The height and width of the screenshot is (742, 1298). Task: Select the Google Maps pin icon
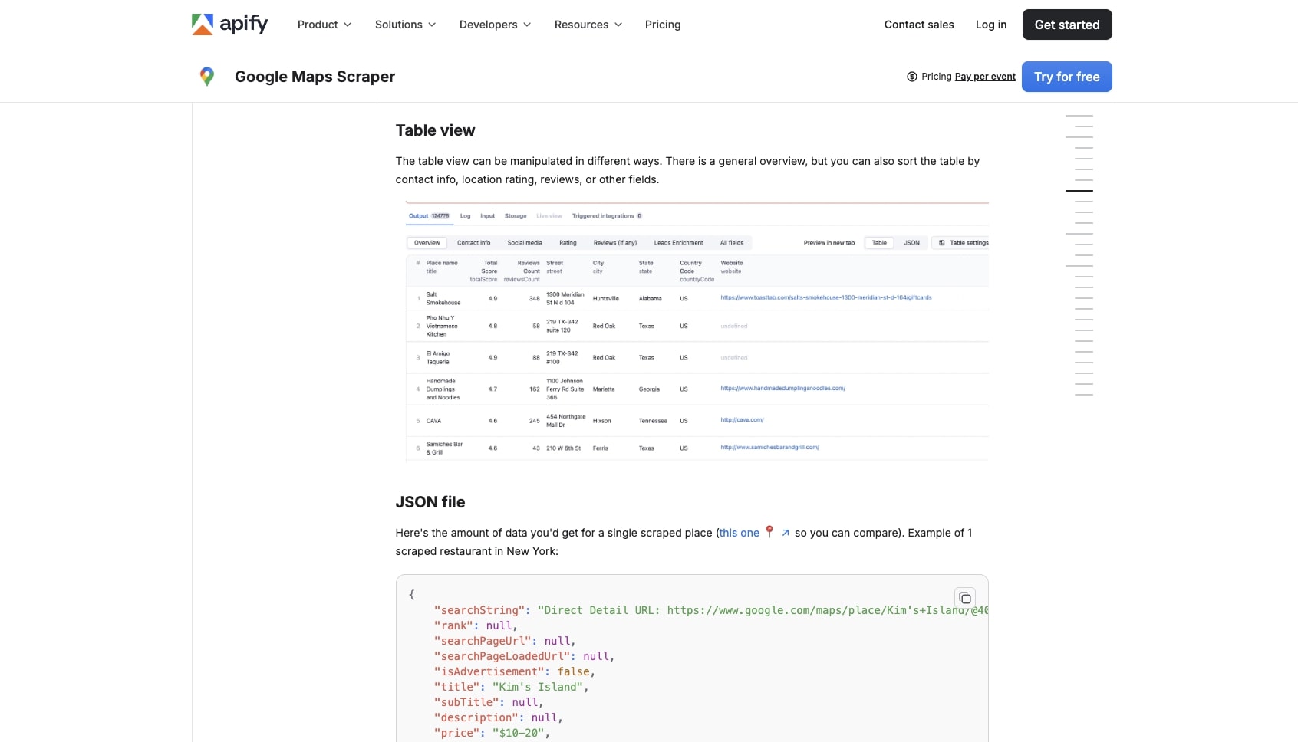pos(207,76)
